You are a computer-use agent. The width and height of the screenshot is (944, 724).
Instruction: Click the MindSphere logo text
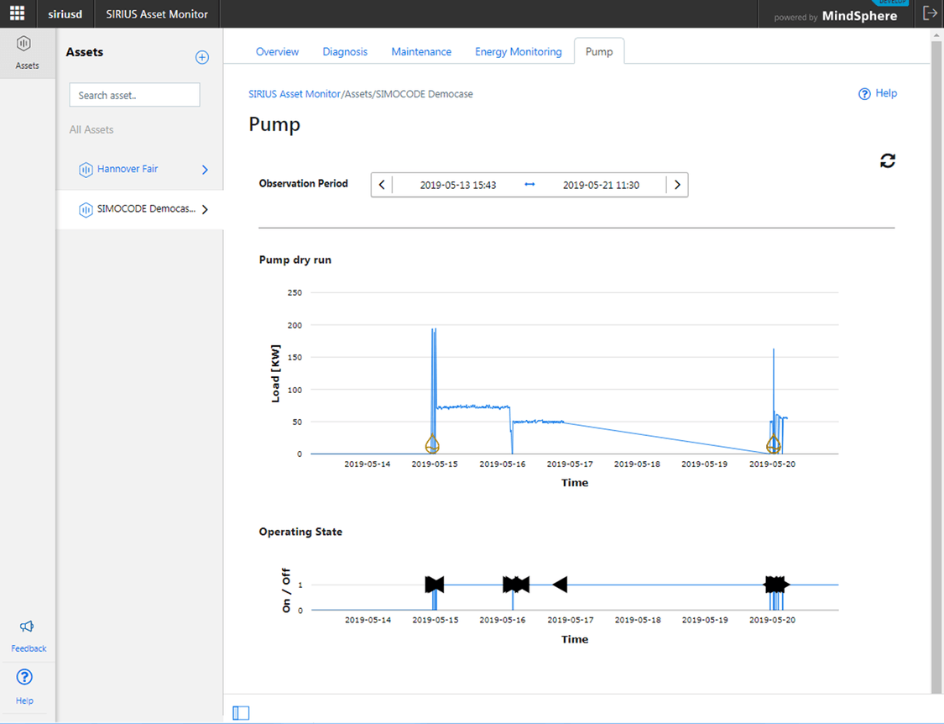(859, 16)
